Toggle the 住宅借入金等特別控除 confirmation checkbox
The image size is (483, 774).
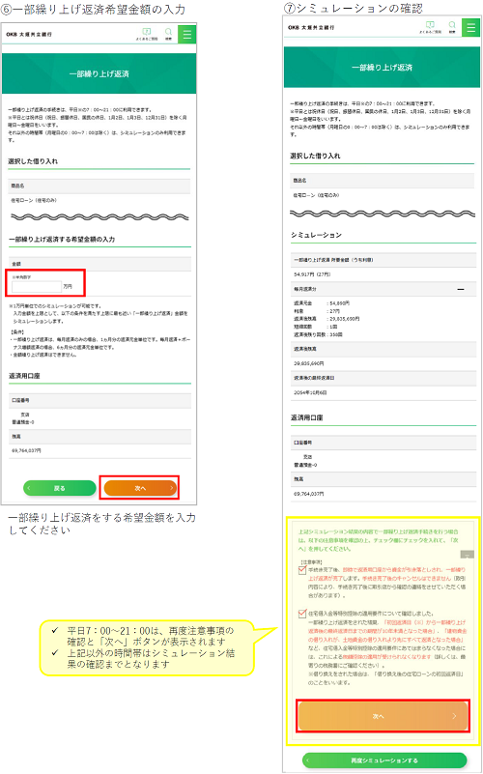coord(302,614)
